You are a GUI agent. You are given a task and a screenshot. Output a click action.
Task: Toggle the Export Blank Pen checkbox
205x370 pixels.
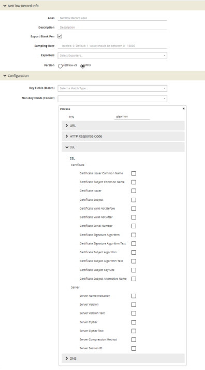pos(60,36)
